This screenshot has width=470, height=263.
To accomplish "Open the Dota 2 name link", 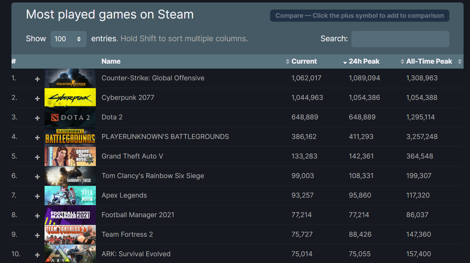I will 112,117.
